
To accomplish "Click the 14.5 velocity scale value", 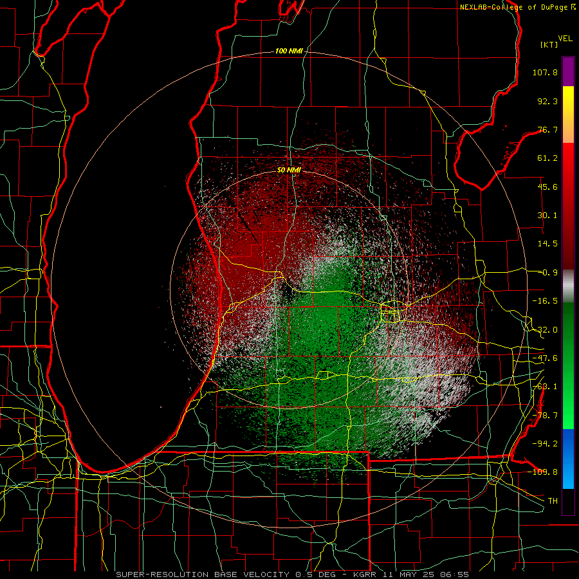I will point(547,244).
